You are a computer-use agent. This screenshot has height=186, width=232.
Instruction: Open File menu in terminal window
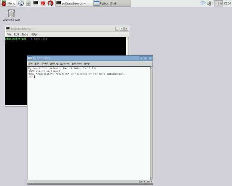[9, 34]
